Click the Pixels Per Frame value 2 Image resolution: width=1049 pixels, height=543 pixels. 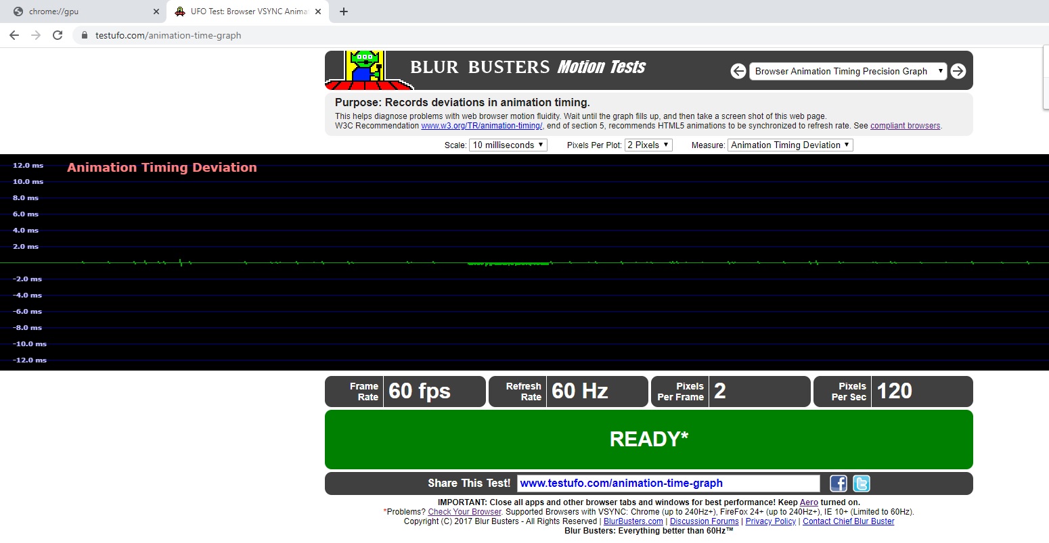pos(720,391)
